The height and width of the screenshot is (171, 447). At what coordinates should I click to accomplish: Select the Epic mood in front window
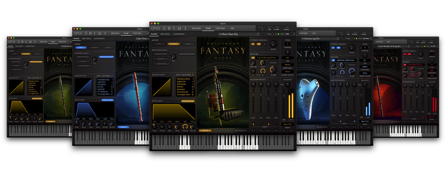click(188, 44)
